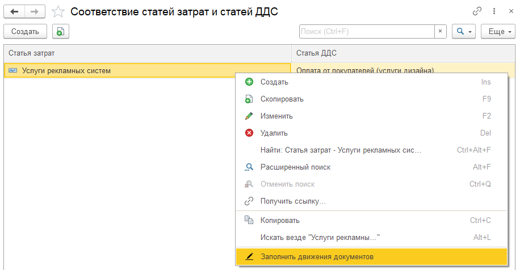
Task: Click the forward navigation arrow
Action: point(35,12)
